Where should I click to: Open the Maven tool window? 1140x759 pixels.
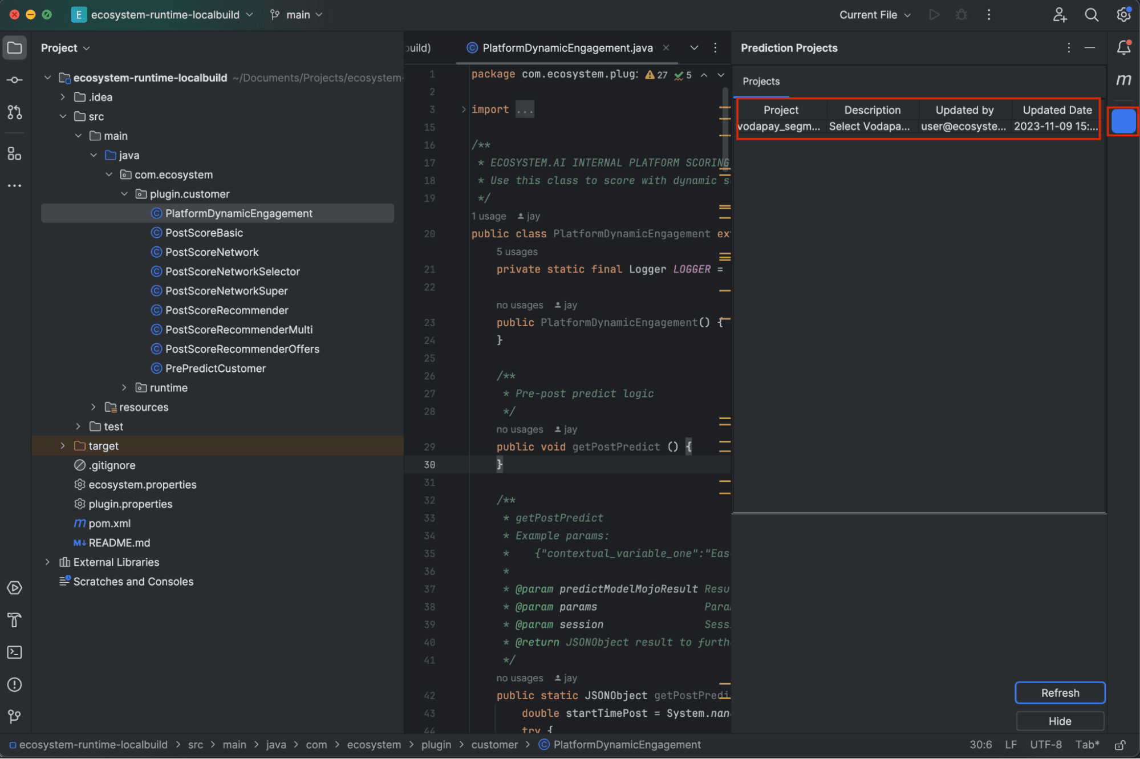pyautogui.click(x=1123, y=80)
